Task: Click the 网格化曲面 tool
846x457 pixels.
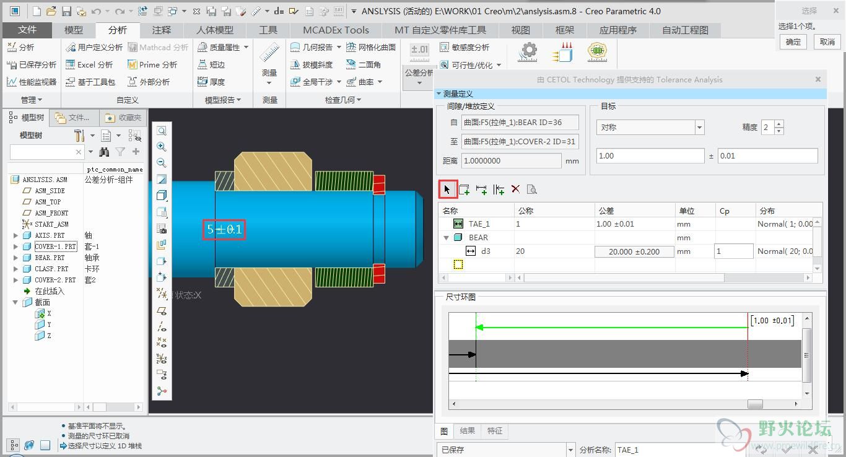Action: click(x=371, y=47)
